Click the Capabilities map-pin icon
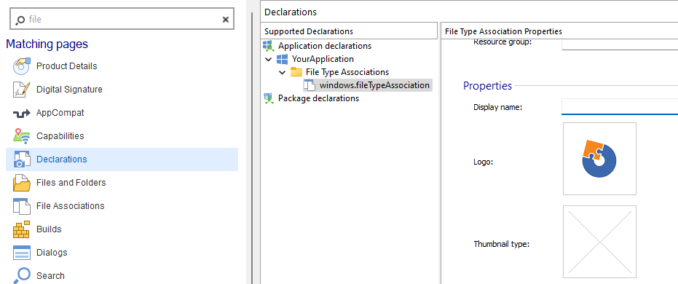Viewport: 678px width, 284px height. tap(22, 136)
